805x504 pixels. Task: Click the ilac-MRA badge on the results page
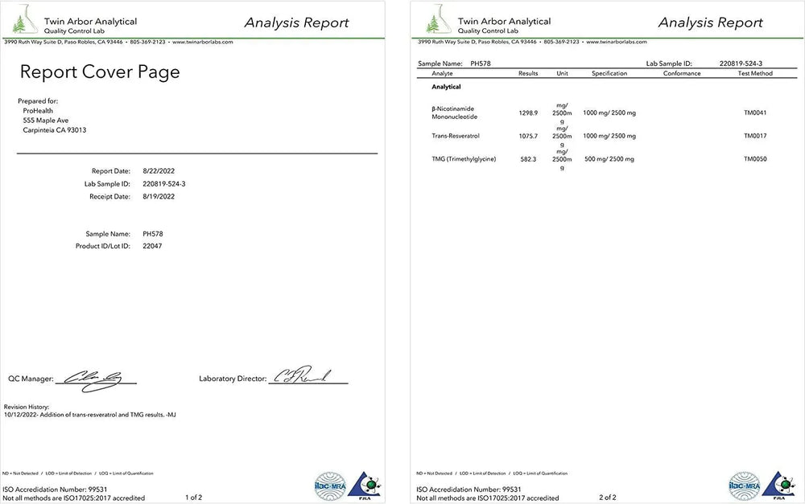[x=743, y=485]
